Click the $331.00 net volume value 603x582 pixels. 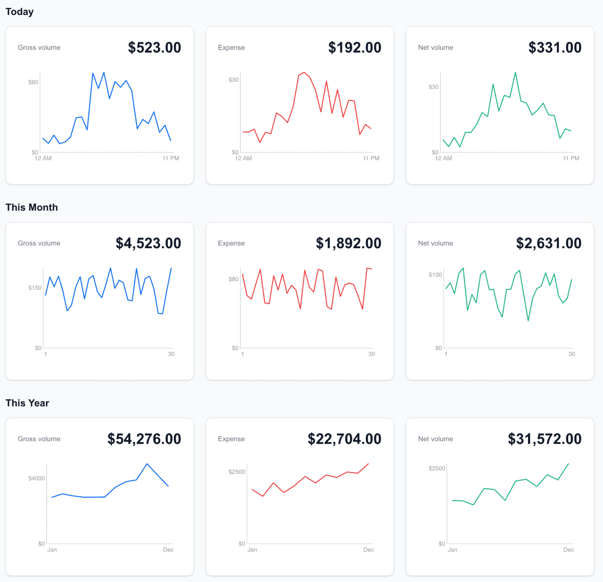(555, 47)
